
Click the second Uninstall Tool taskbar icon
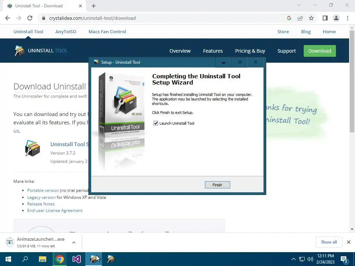pos(111,259)
